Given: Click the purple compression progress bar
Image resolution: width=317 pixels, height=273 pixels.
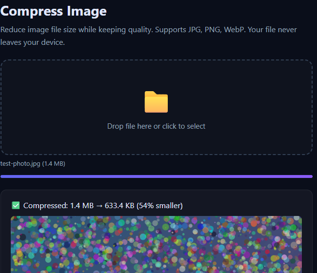Looking at the screenshot, I should click(x=157, y=176).
